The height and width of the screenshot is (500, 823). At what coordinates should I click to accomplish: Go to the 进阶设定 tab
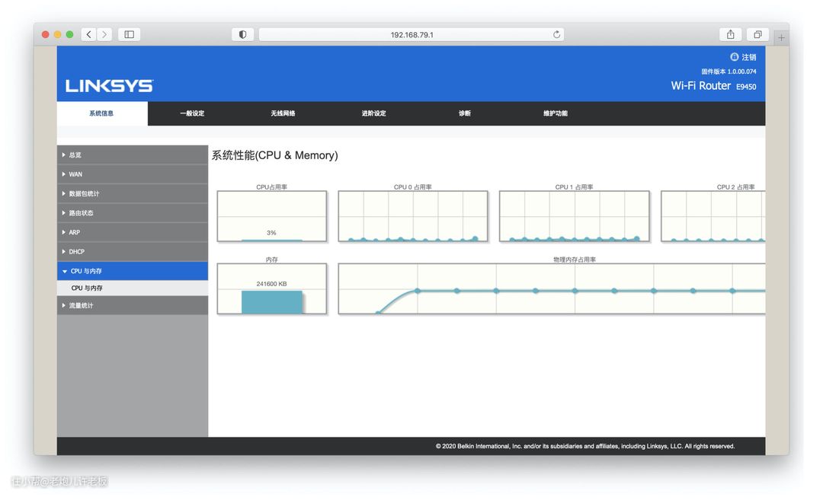click(373, 113)
